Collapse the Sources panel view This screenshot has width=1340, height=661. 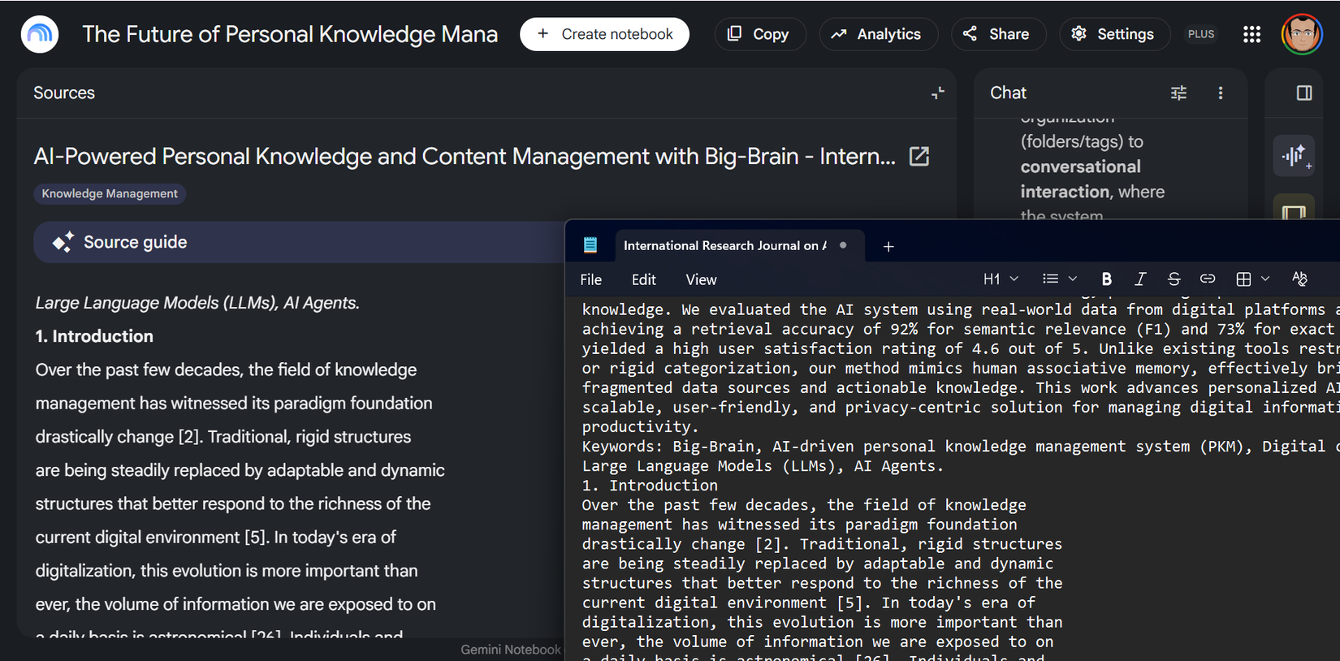tap(938, 93)
